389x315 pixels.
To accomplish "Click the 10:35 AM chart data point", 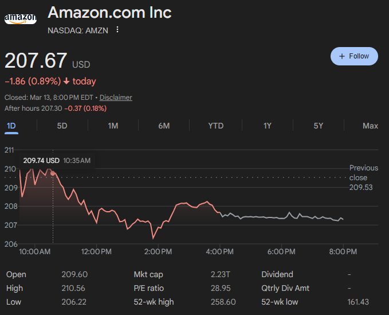I will [x=53, y=173].
